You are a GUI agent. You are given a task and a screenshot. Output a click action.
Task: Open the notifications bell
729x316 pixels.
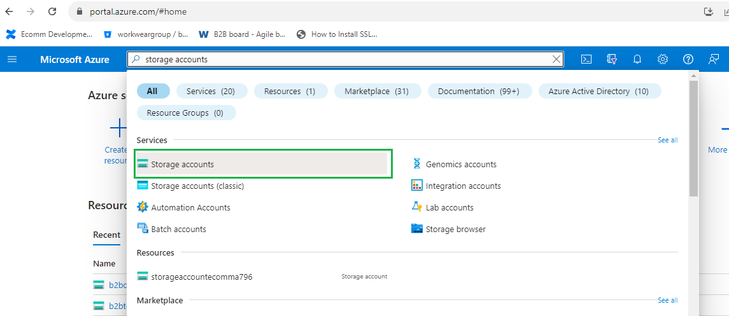[637, 59]
